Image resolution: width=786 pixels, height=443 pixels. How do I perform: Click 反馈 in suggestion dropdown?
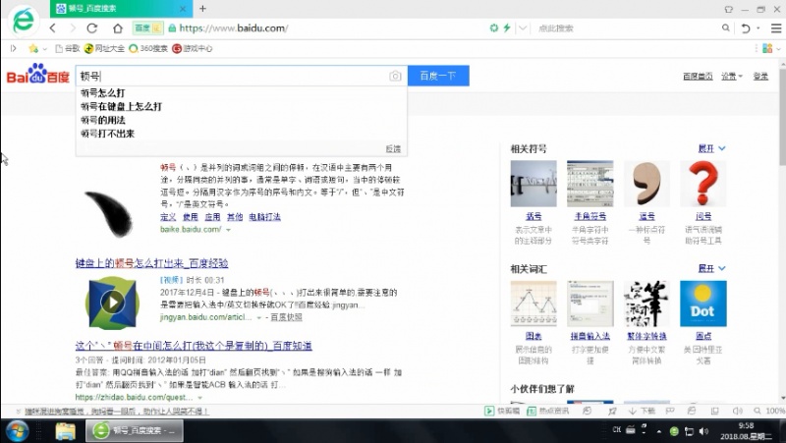(393, 149)
